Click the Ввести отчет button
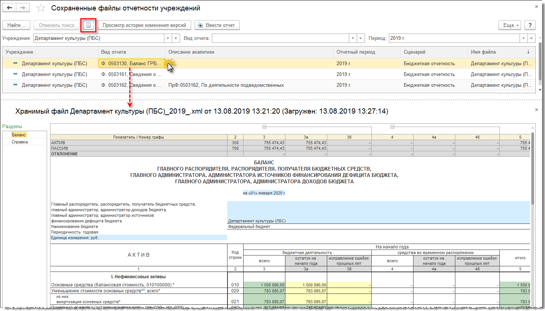Image resolution: width=545 pixels, height=311 pixels. [217, 25]
